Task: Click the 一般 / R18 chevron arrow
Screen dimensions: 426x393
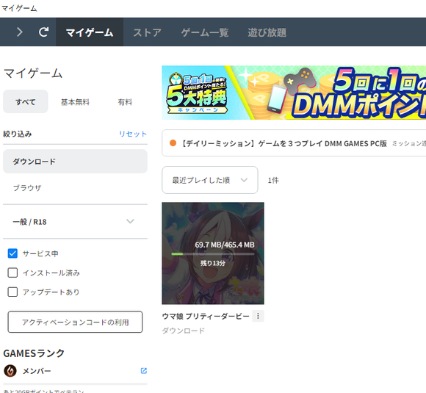Action: pos(130,221)
